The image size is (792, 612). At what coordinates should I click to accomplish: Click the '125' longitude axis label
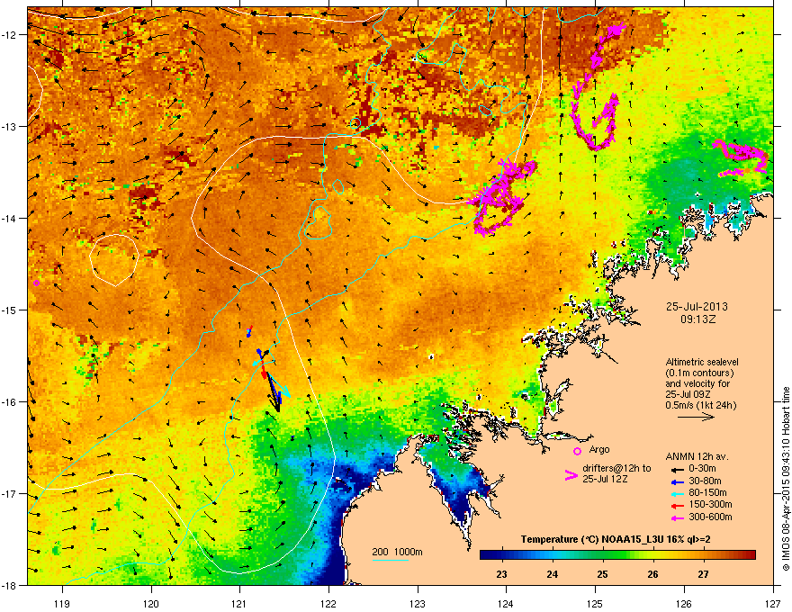point(596,603)
